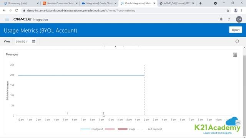Click the 25K y-axis label
Screen dimensions: 246x138
[x=12, y=65]
